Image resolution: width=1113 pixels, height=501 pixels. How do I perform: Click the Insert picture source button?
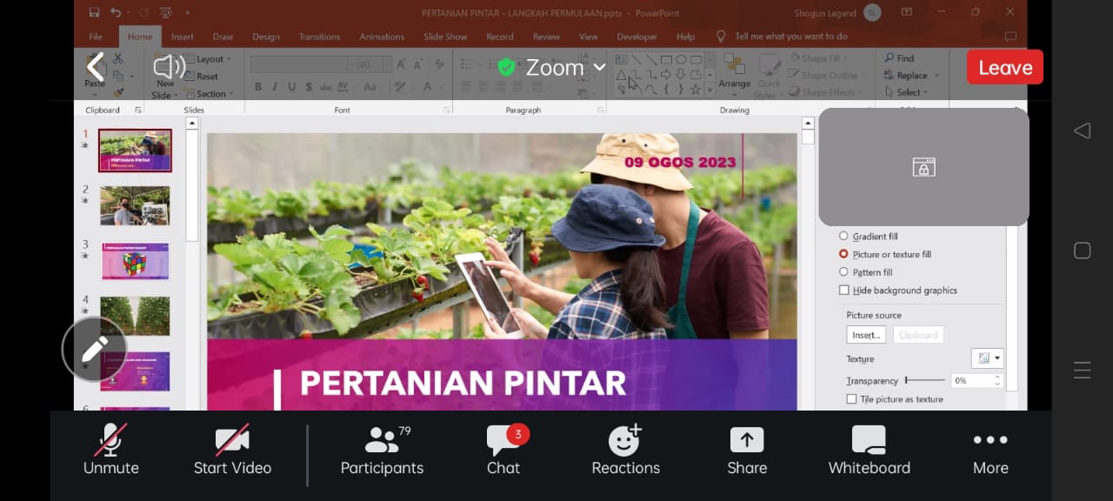[866, 335]
